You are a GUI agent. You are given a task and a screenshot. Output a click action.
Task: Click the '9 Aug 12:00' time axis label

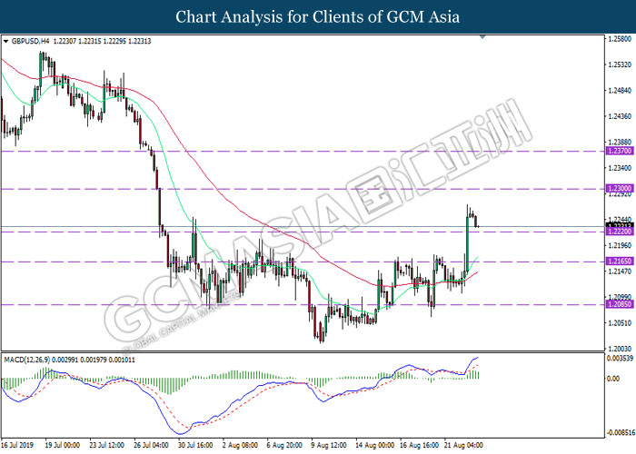[x=329, y=445]
